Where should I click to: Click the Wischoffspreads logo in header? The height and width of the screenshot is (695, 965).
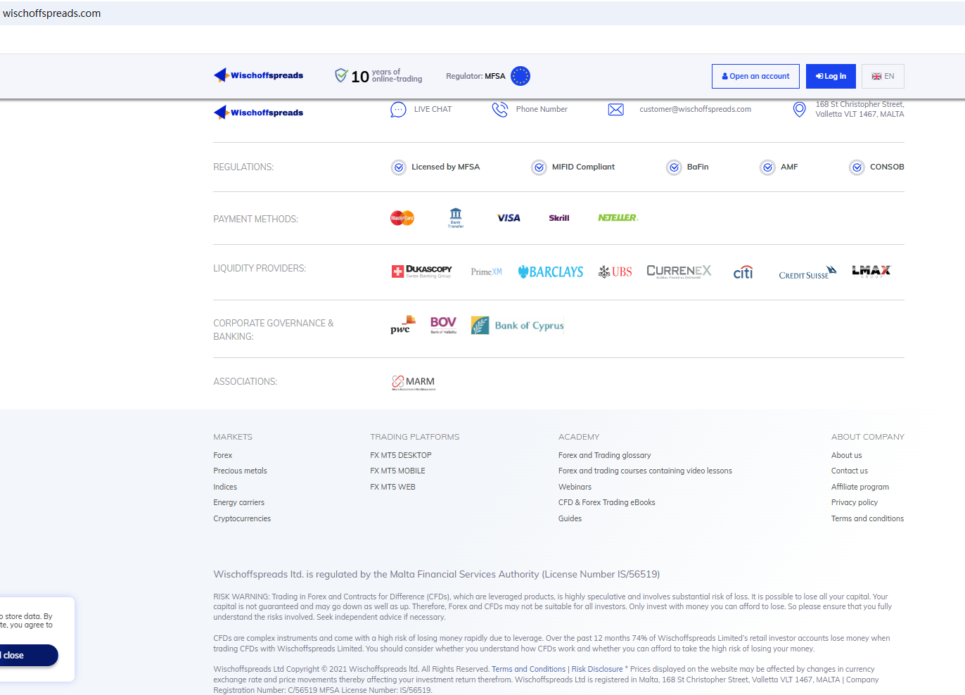tap(259, 75)
